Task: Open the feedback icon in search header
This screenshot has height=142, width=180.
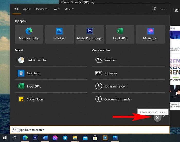Action: click(x=155, y=9)
